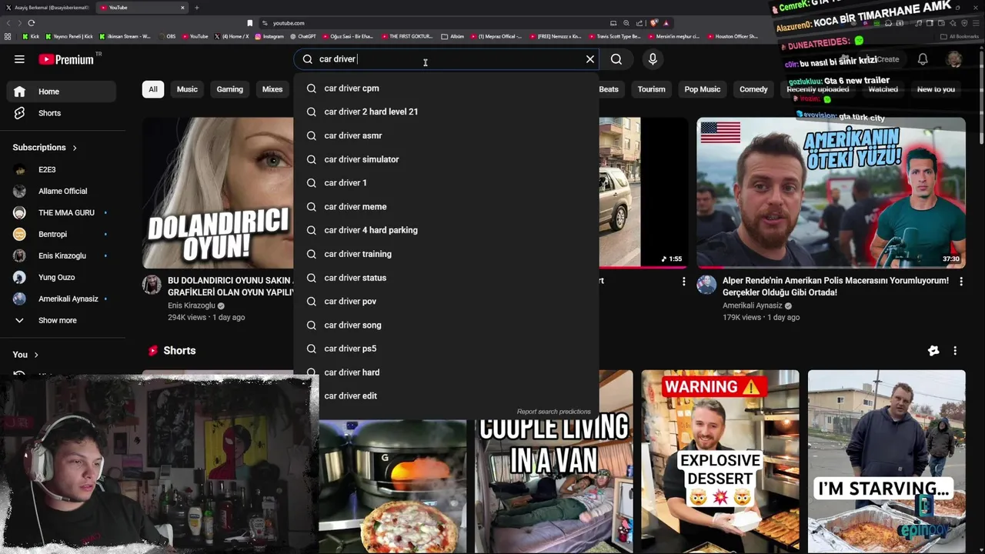The height and width of the screenshot is (554, 985).
Task: Open 'I'M STARVING...' short
Action: tap(886, 462)
